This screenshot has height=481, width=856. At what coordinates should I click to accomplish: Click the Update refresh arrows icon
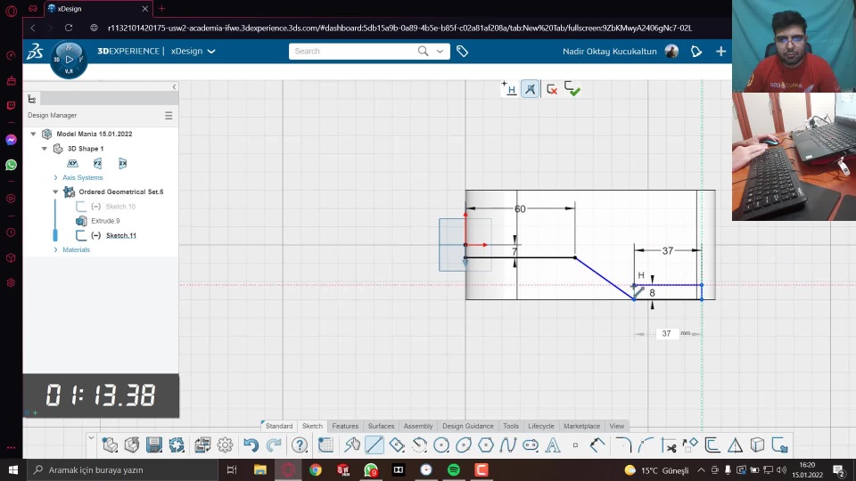tap(177, 445)
